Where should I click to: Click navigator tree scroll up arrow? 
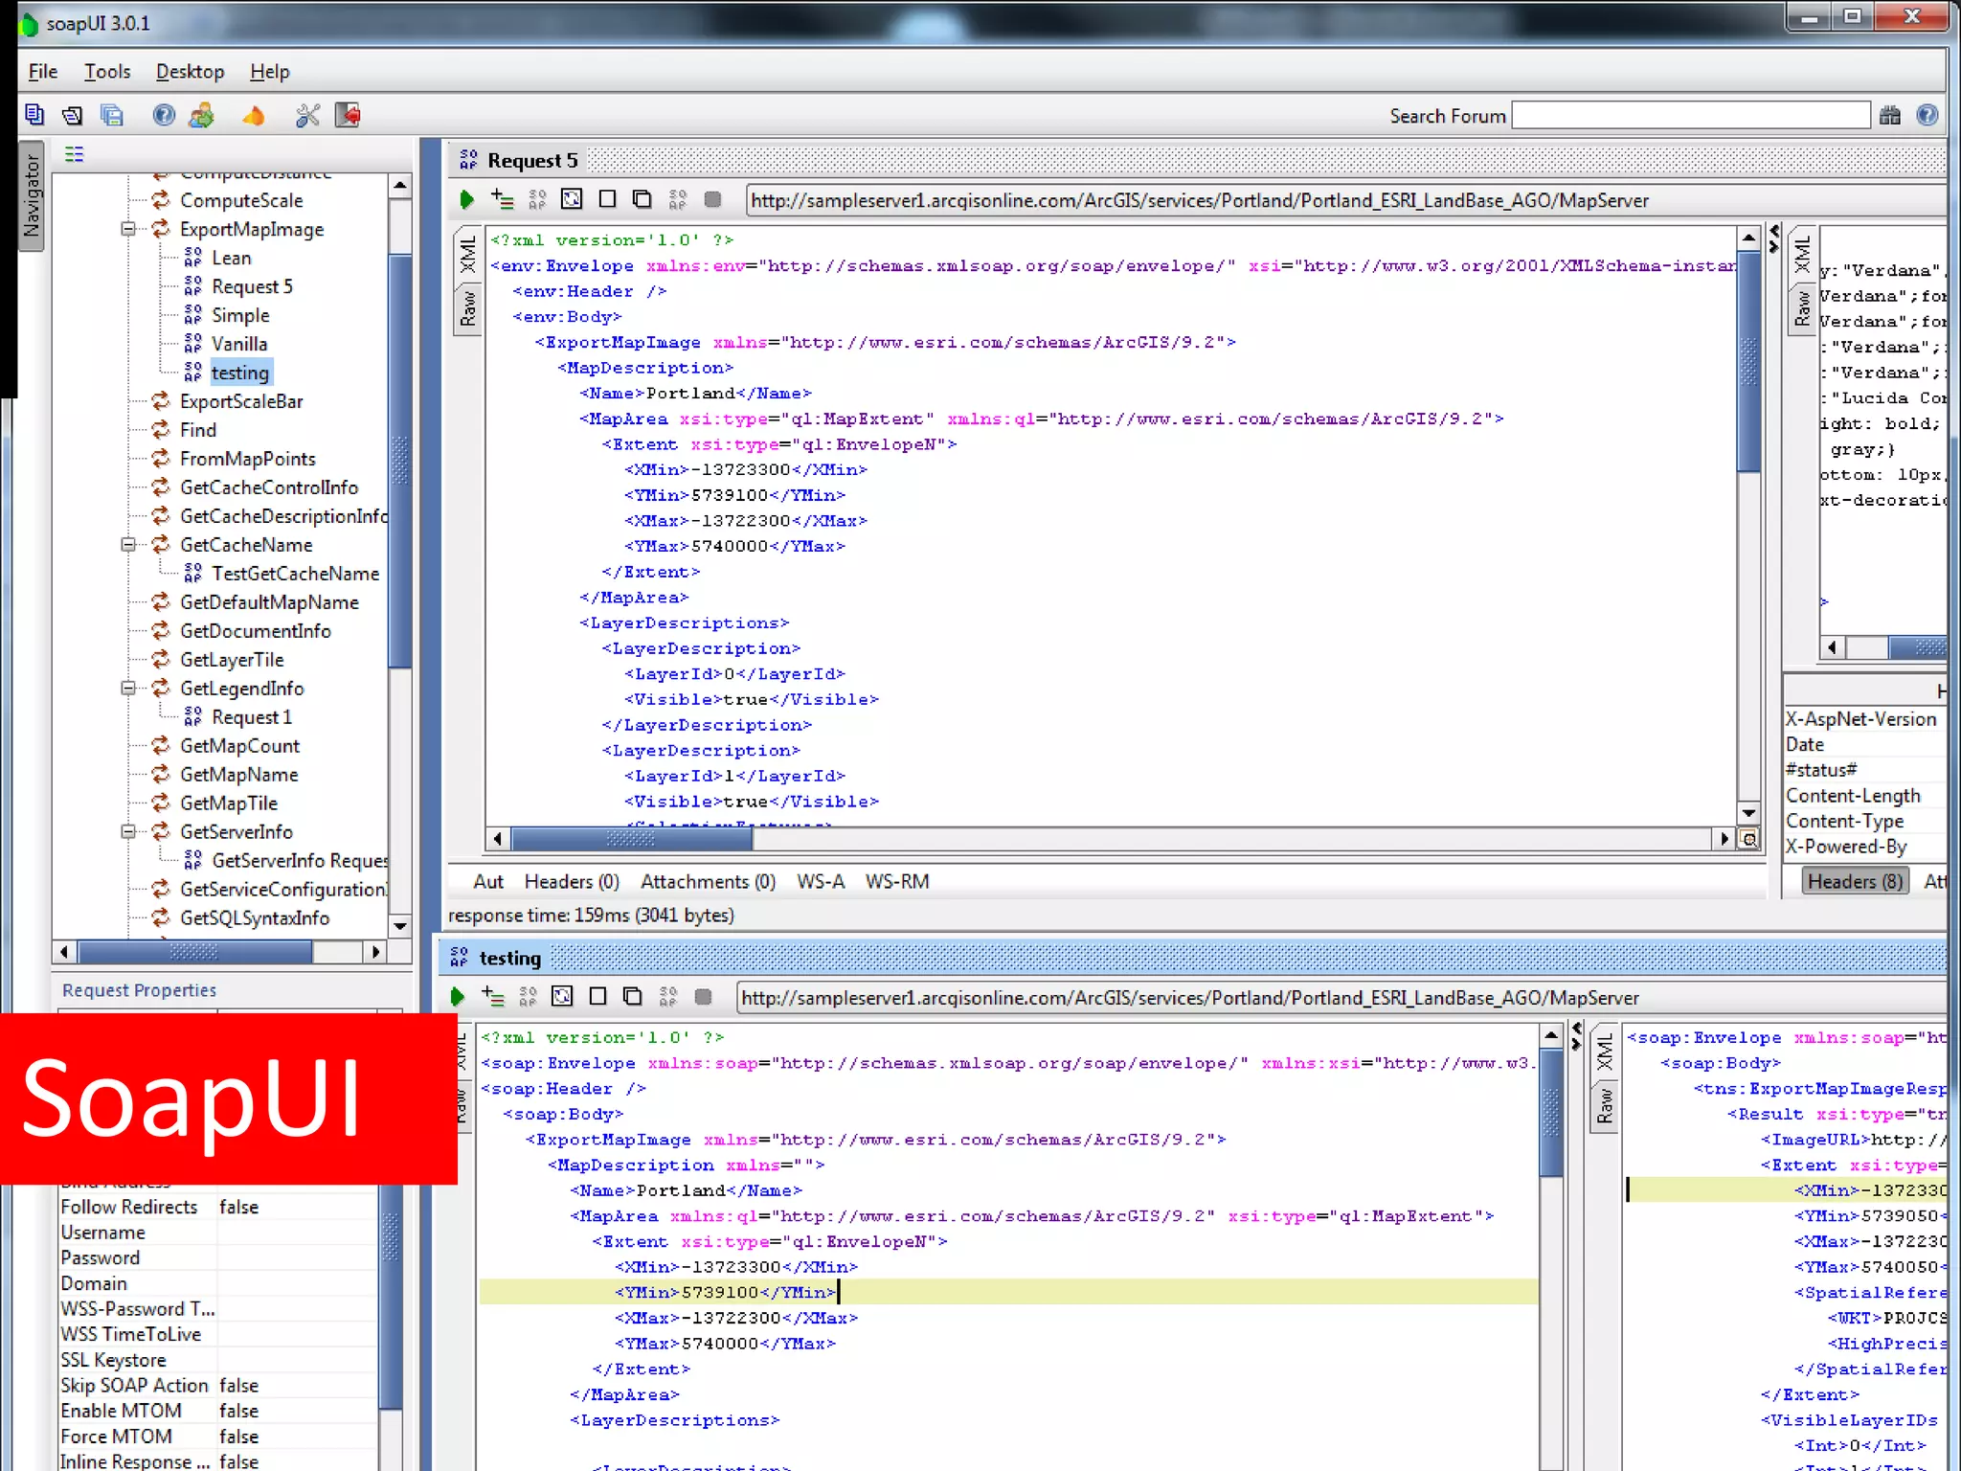pyautogui.click(x=400, y=185)
